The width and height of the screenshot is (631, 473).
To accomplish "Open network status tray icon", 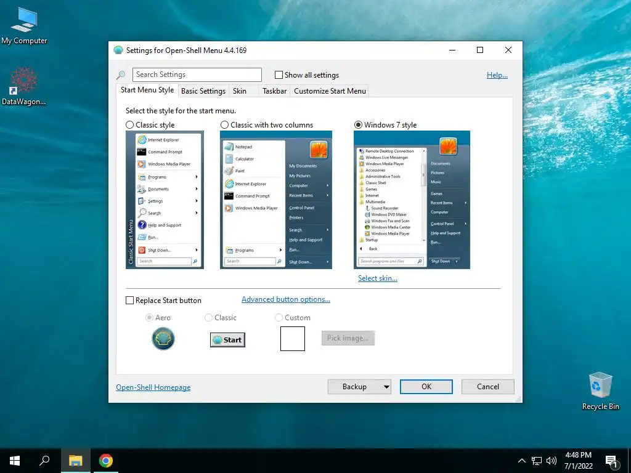I will (537, 461).
